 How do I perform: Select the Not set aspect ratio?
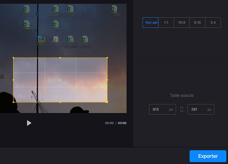(x=150, y=23)
